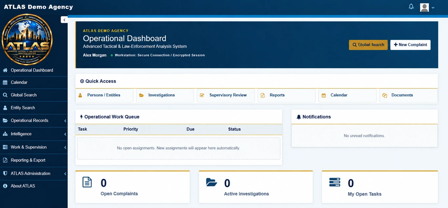Open the Calendar quick access tile

[347, 95]
